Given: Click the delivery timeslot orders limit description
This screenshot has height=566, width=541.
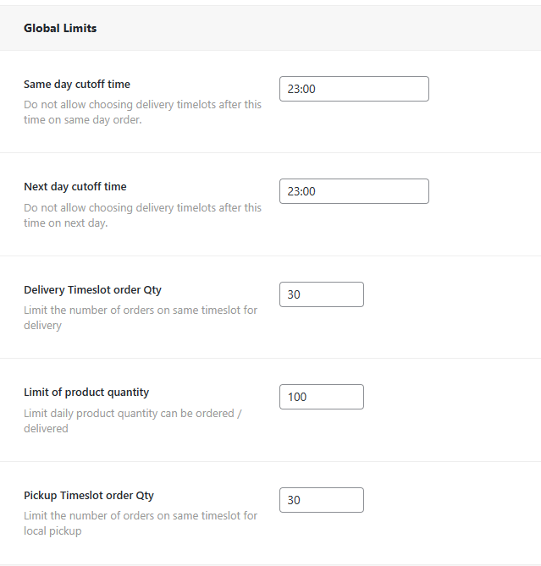Looking at the screenshot, I should click(x=141, y=317).
